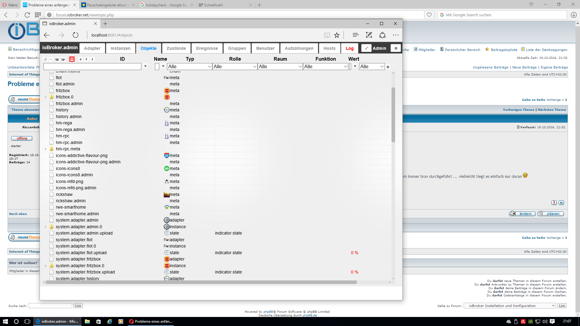The height and width of the screenshot is (326, 580).
Task: Open the Log tab
Action: click(350, 48)
